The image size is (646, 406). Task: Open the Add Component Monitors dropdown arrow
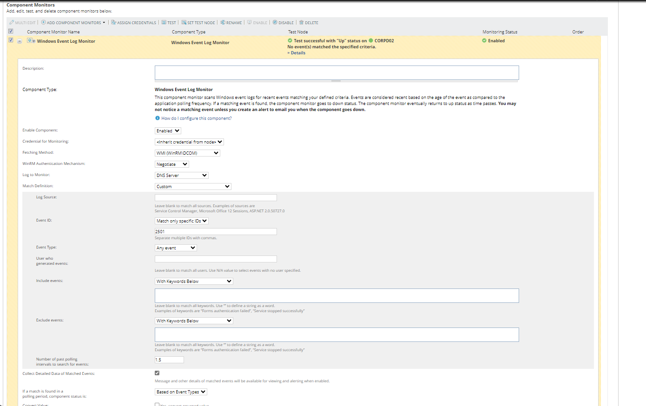[x=104, y=22]
